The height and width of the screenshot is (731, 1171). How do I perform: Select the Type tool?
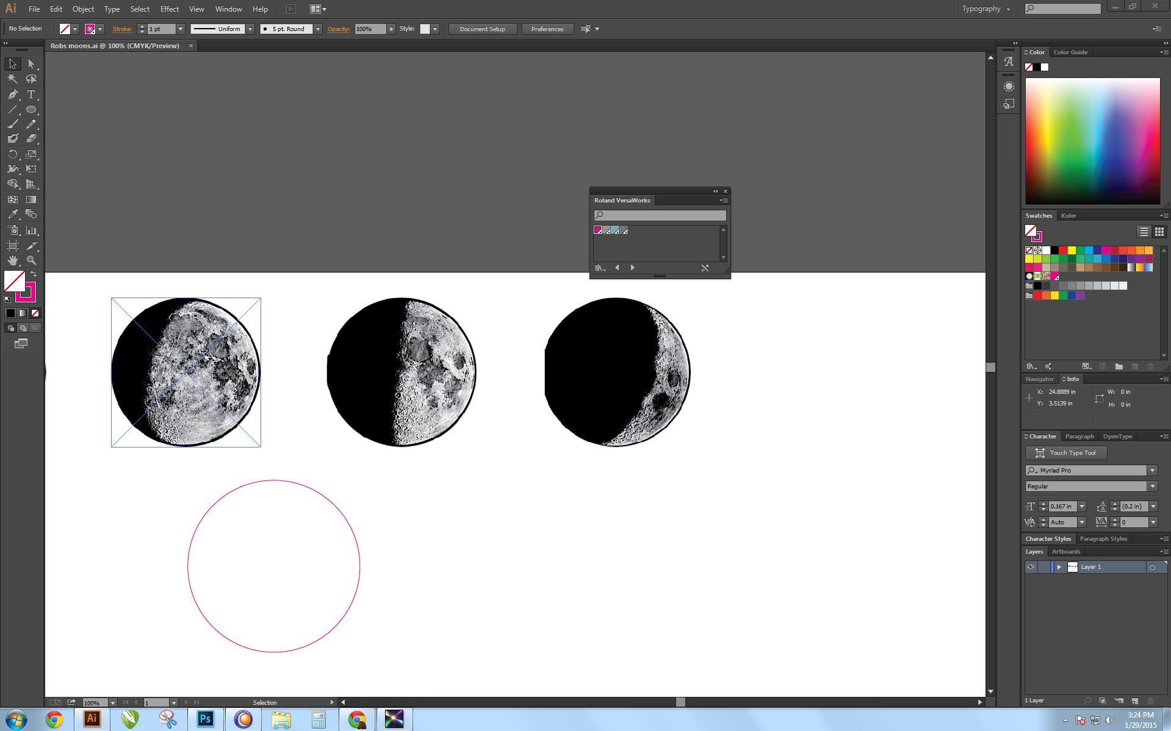[31, 94]
